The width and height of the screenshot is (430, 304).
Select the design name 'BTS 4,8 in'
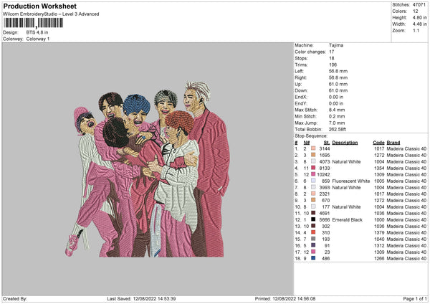pyautogui.click(x=37, y=32)
